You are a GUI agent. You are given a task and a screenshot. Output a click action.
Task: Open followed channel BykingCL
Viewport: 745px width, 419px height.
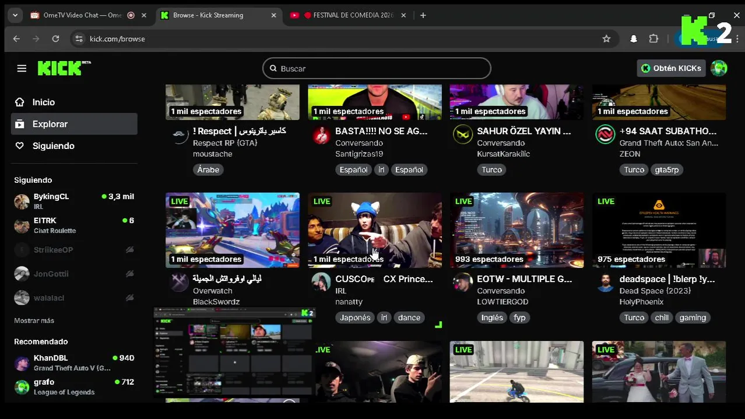(x=74, y=201)
